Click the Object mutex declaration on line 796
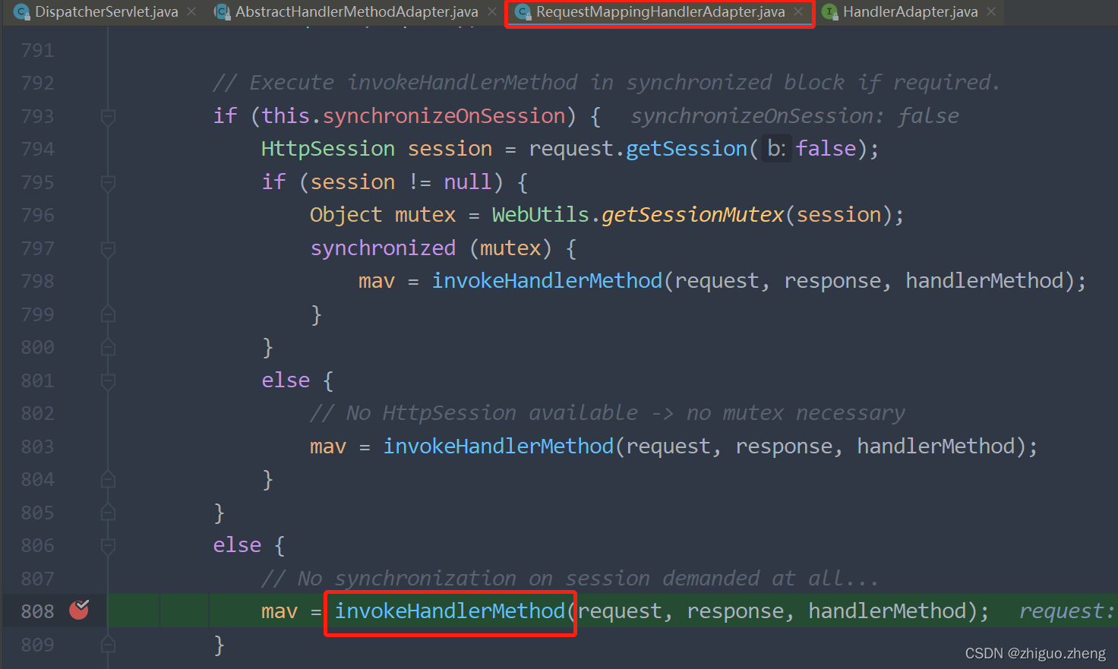The height and width of the screenshot is (669, 1118). pyautogui.click(x=383, y=215)
